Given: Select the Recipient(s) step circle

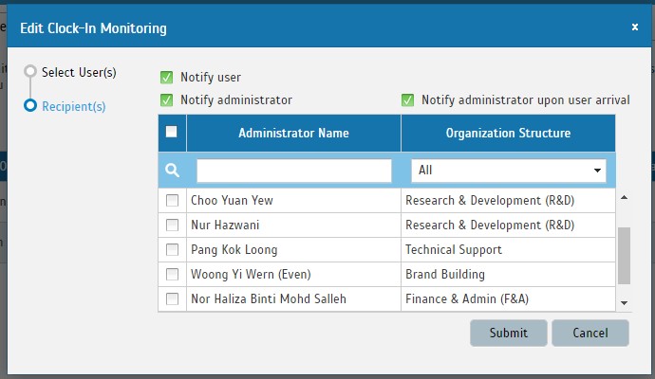Looking at the screenshot, I should pyautogui.click(x=30, y=105).
